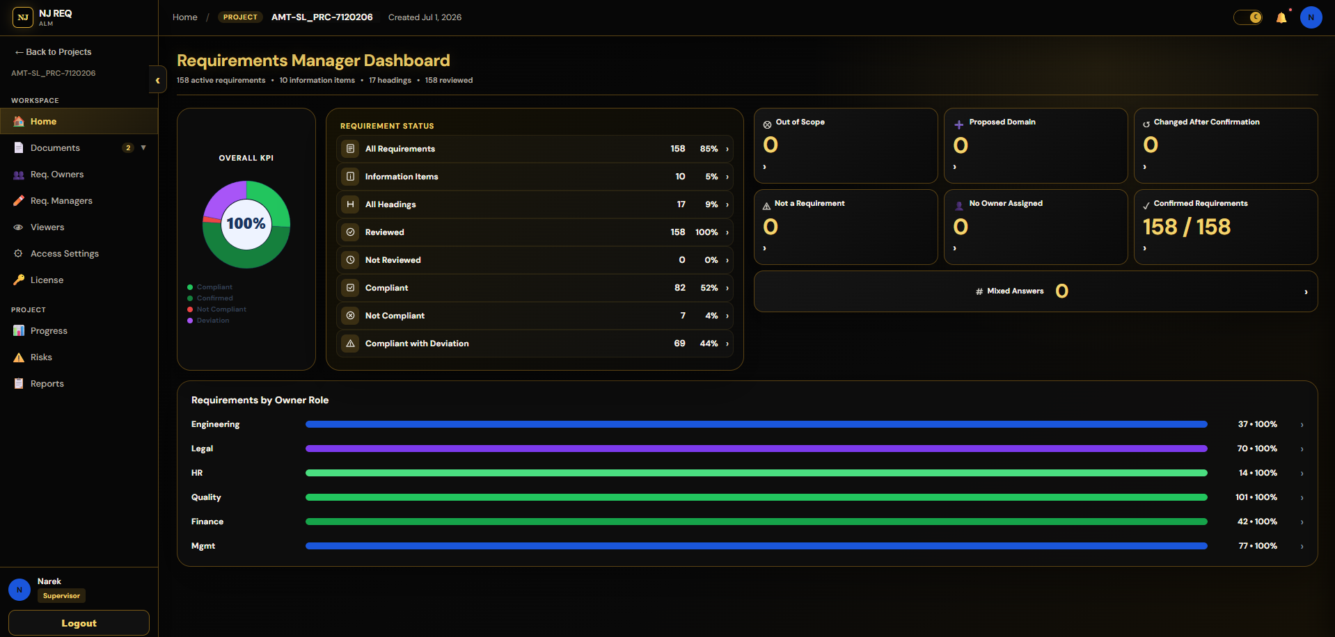1335x637 pixels.
Task: Click the '158 / 158' confirmed value
Action: (1187, 227)
